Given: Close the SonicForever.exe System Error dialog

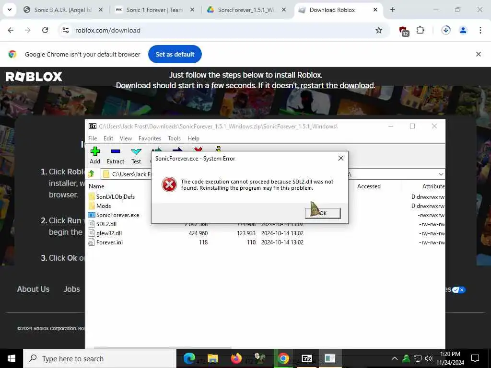Looking at the screenshot, I should pos(341,158).
